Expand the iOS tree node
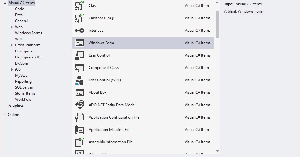The height and width of the screenshot is (157, 300). pos(12,69)
